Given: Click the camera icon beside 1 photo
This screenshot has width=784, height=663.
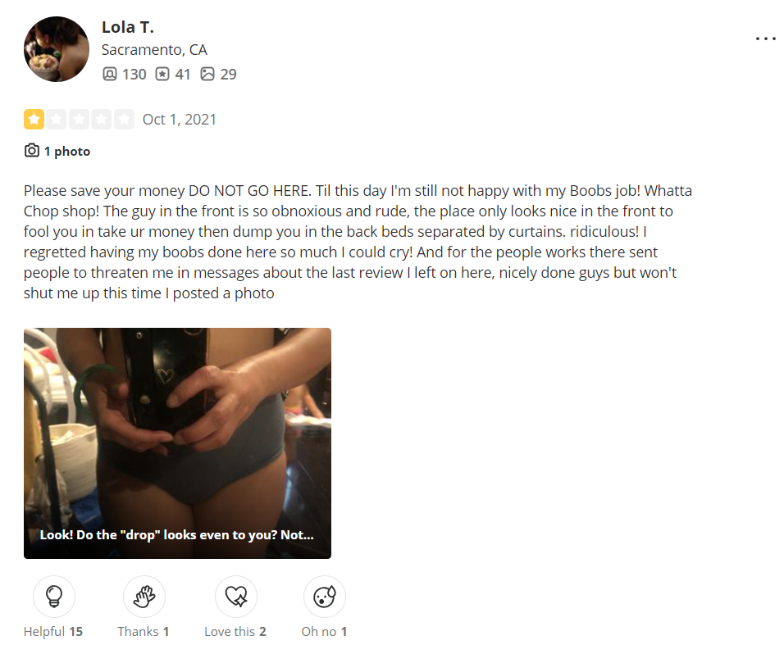Looking at the screenshot, I should pos(31,151).
